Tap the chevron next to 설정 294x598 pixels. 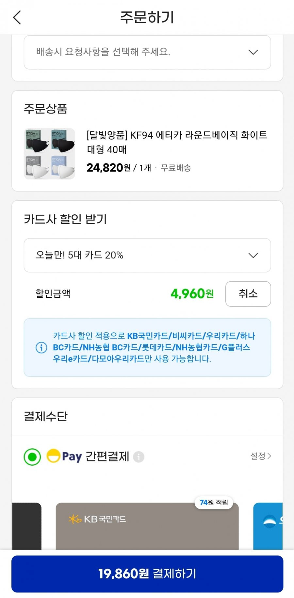(x=269, y=456)
